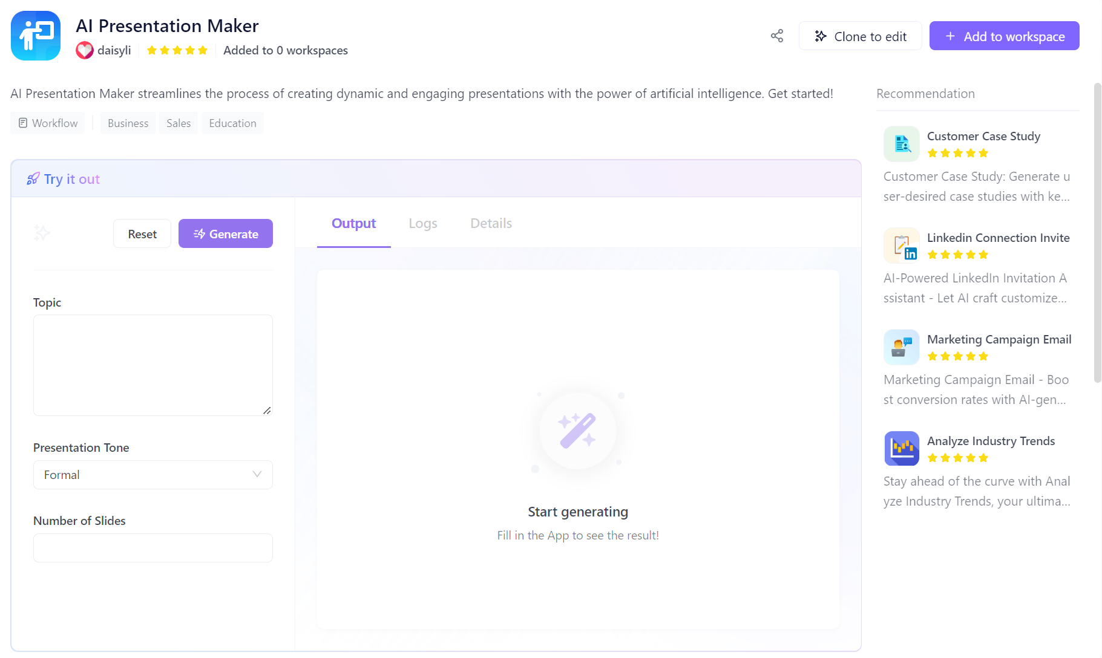
Task: Select the Education tag
Action: [x=232, y=123]
